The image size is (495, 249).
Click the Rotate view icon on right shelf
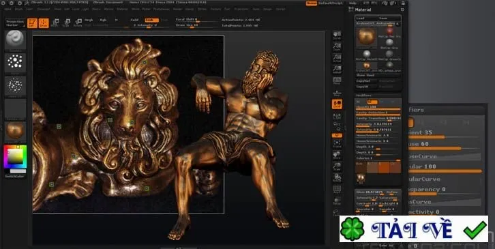coord(337,178)
